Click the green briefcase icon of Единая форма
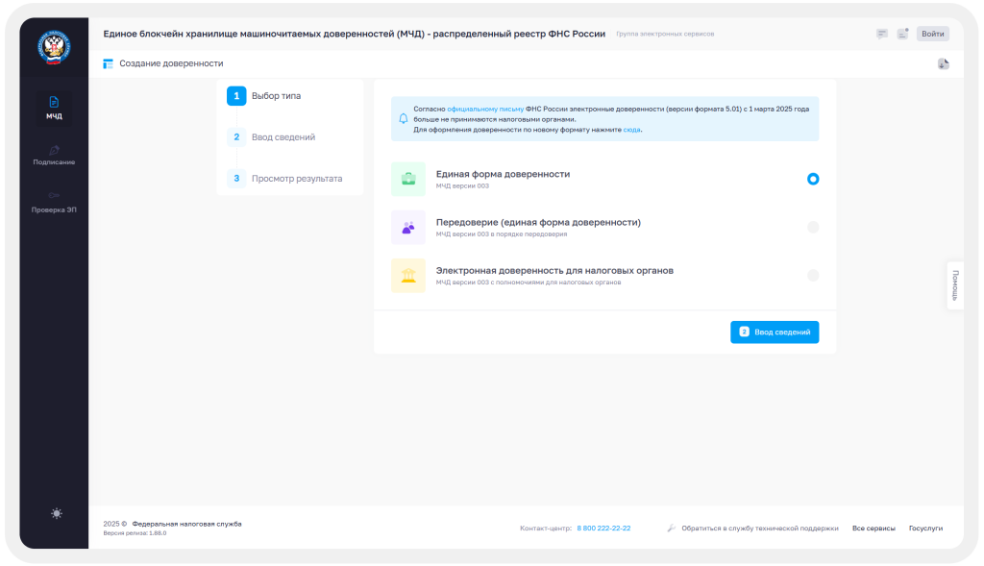 tap(408, 179)
